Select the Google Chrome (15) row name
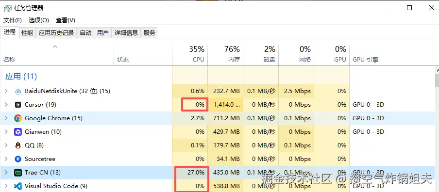This screenshot has height=192, width=439. pos(54,118)
